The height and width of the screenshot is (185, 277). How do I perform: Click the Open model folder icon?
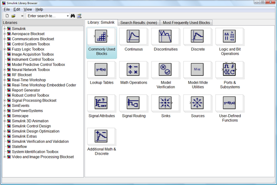[x=13, y=16]
